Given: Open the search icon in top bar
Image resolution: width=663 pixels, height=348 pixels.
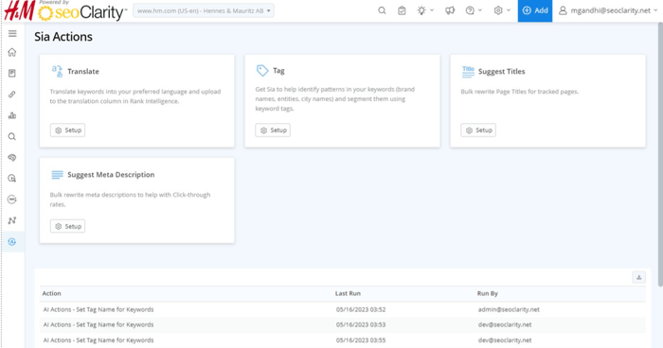Looking at the screenshot, I should (x=382, y=10).
